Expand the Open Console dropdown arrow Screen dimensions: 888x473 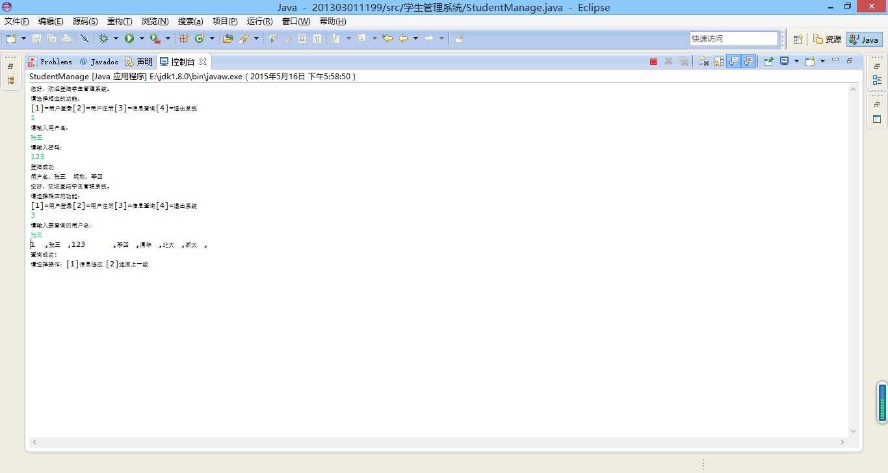[822, 61]
